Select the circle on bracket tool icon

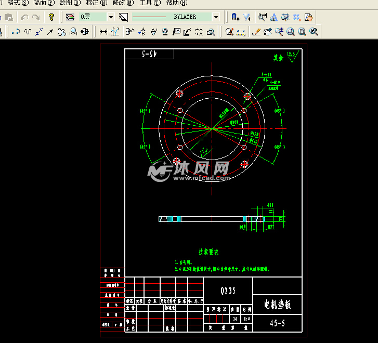point(73,32)
